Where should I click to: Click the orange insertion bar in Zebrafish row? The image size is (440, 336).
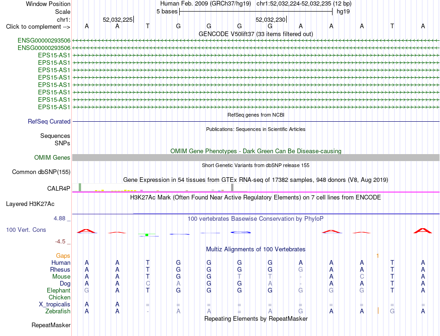point(378,311)
